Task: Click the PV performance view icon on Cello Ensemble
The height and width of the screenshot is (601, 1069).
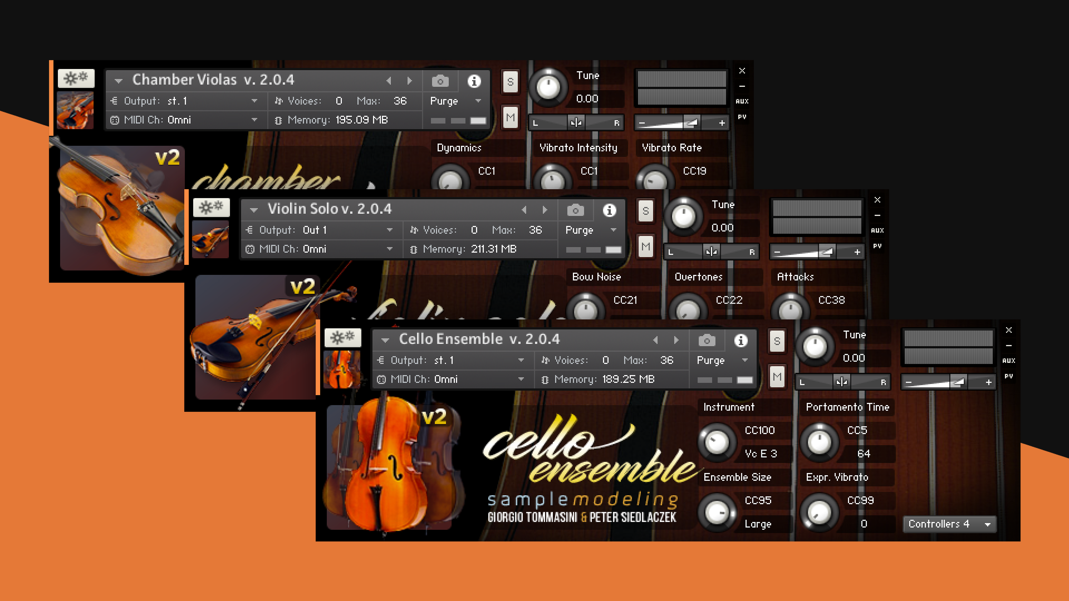Action: pyautogui.click(x=1009, y=376)
